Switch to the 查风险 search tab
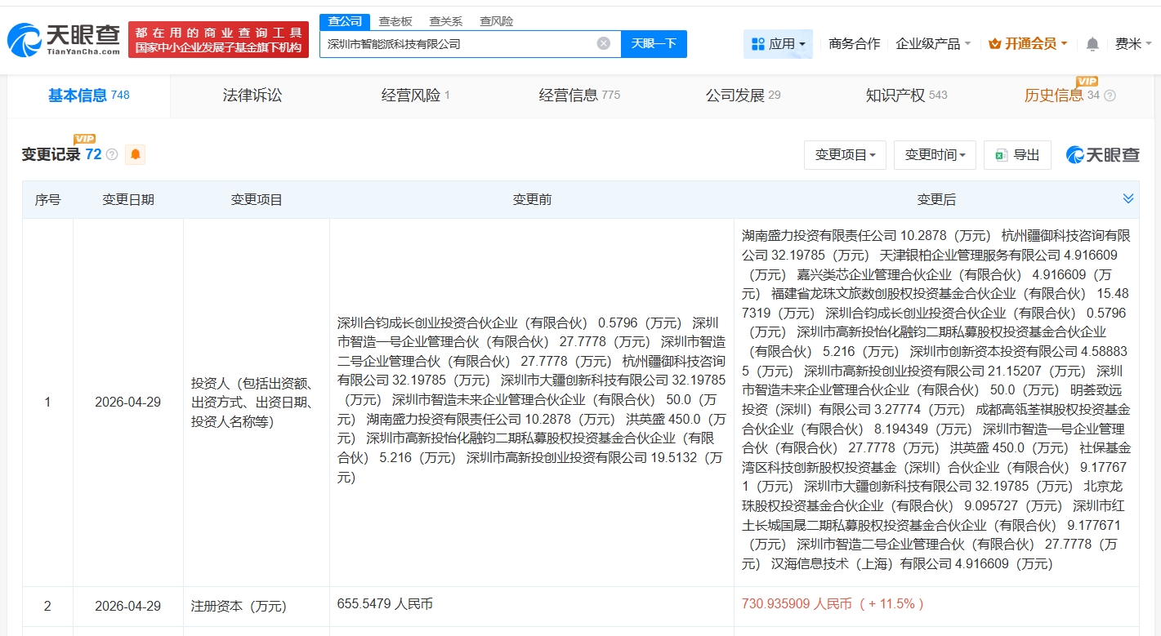Image resolution: width=1161 pixels, height=636 pixels. coord(497,21)
